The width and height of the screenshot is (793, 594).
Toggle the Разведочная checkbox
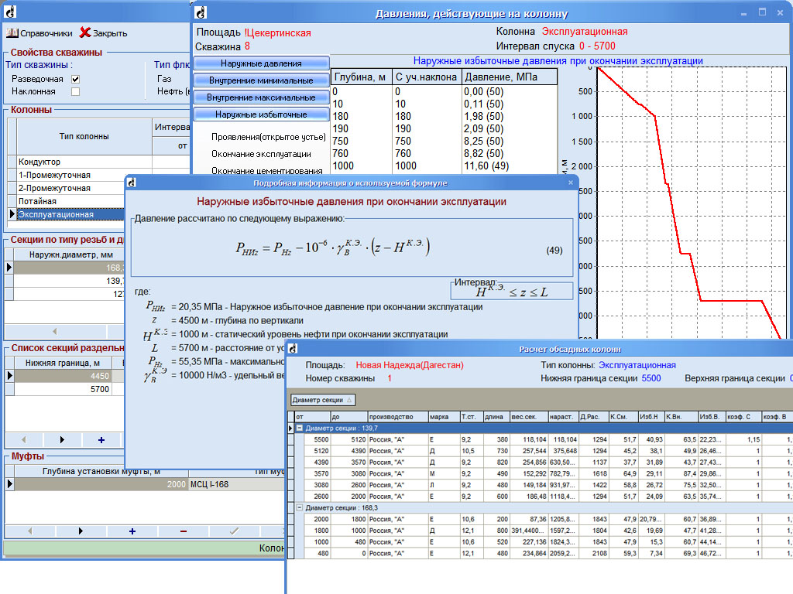point(75,80)
